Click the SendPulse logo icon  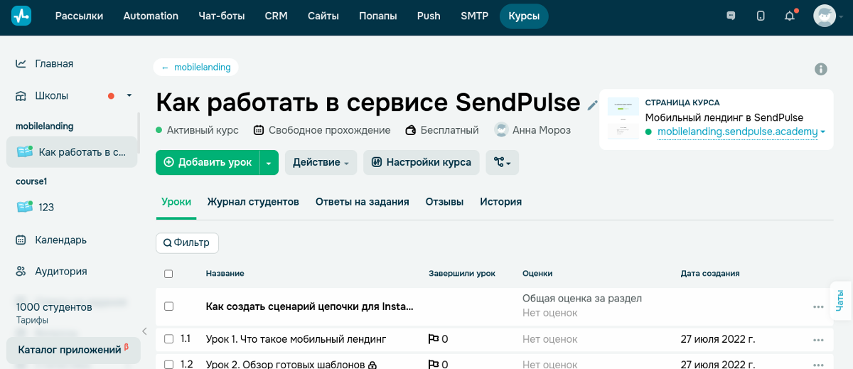(21, 16)
